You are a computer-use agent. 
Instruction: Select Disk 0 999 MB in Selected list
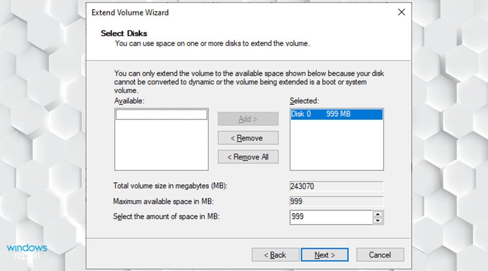pos(336,114)
